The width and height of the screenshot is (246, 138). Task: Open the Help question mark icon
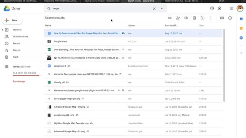click(212, 8)
